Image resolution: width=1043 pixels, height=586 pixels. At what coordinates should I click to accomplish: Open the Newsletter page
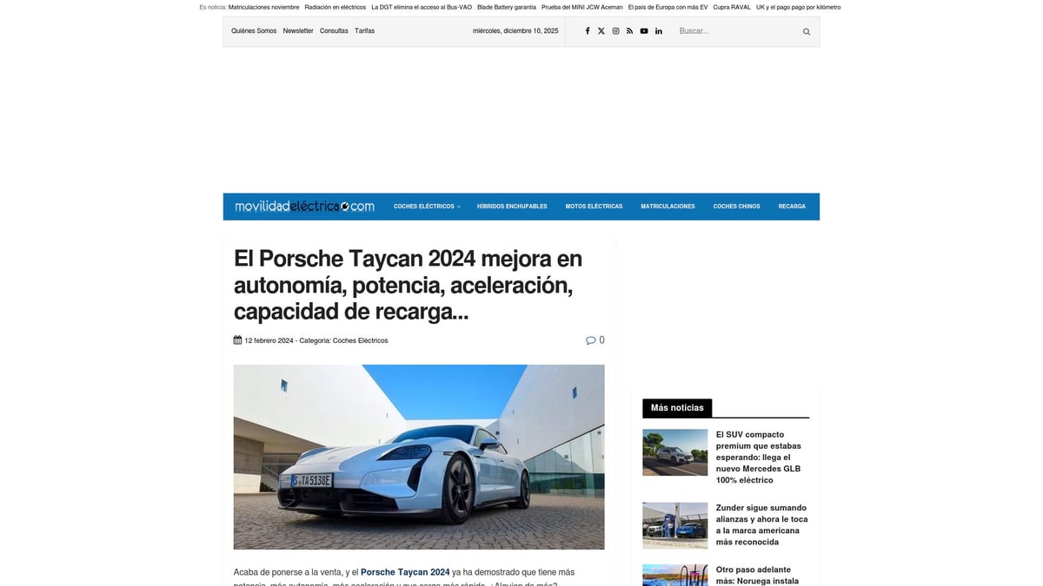(298, 30)
